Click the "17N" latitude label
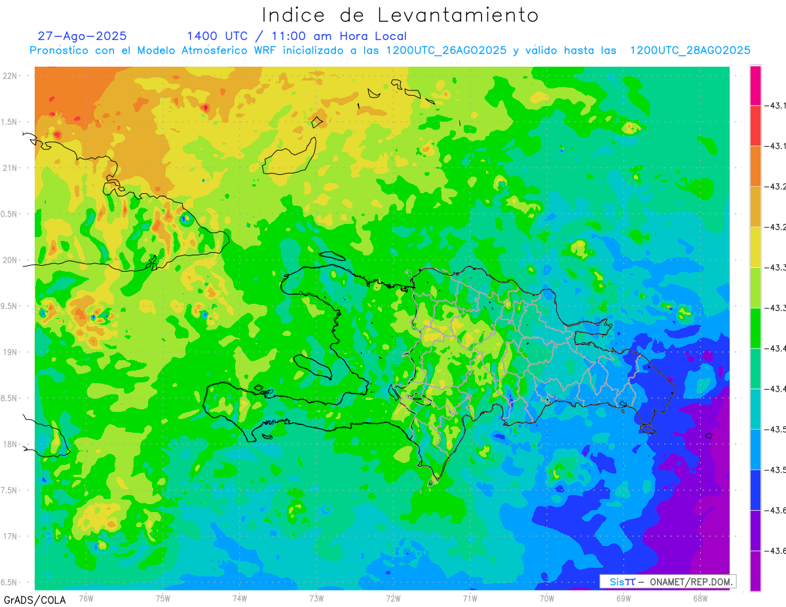Screen dimensions: 786x607 pyautogui.click(x=10, y=536)
